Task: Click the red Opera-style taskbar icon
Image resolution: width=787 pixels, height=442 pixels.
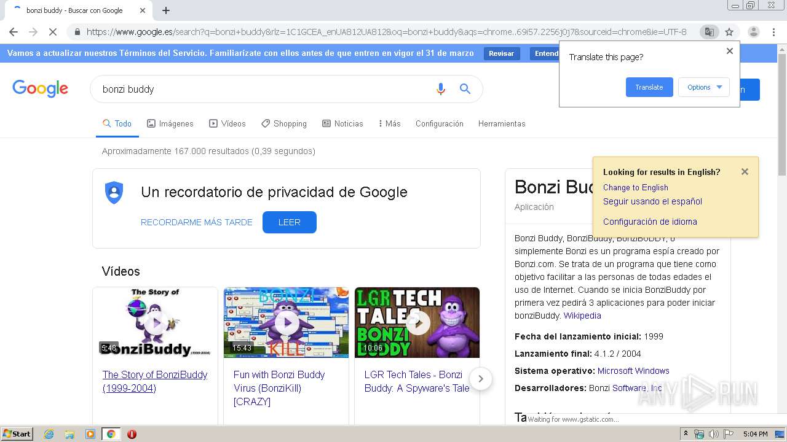Action: click(132, 434)
